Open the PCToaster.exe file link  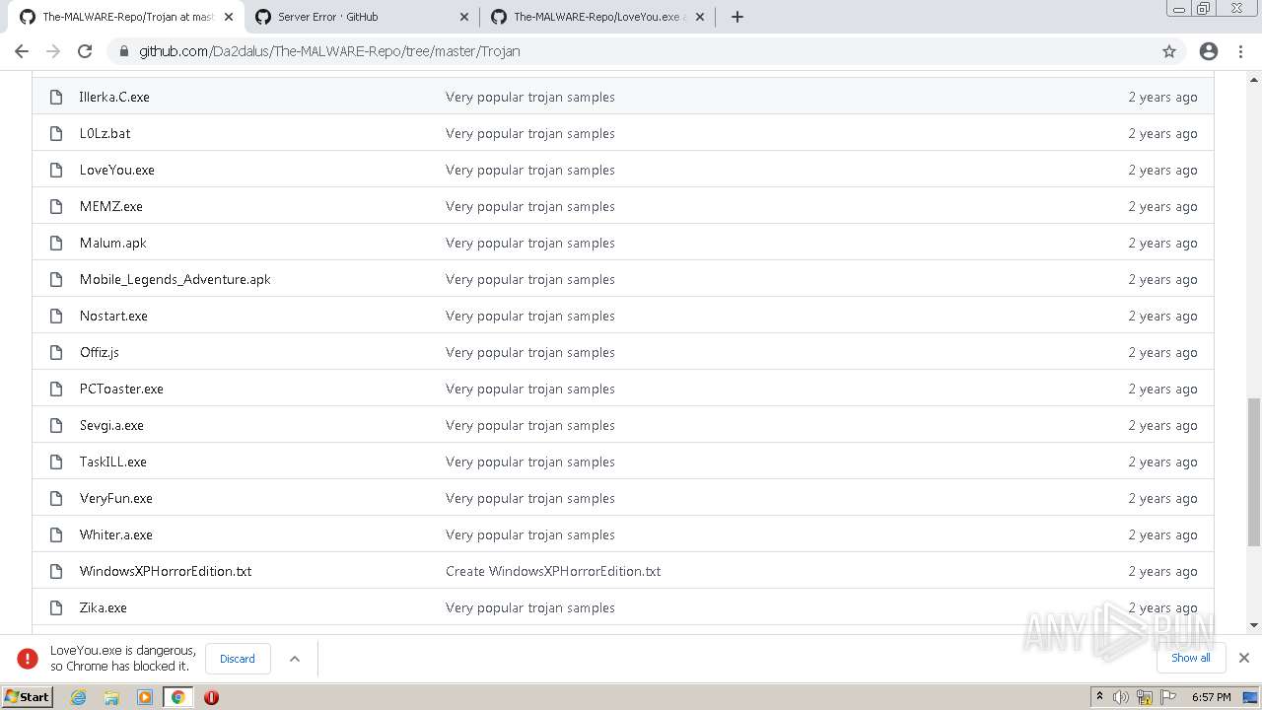click(121, 389)
